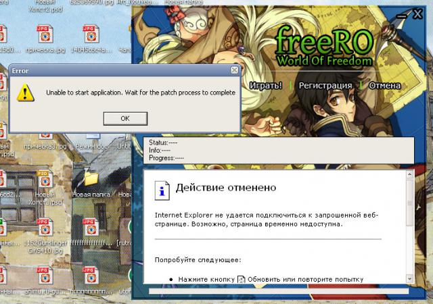Click the scroll down arrow of launcher browser
This screenshot has width=433, height=304.
click(409, 279)
